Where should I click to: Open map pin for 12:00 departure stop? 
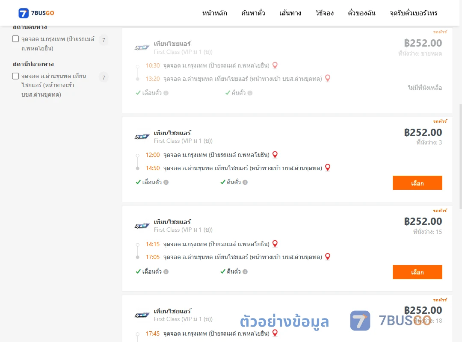275,154
